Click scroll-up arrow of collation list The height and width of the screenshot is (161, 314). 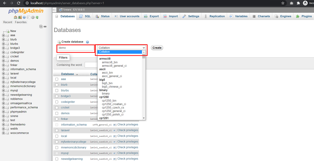pos(143,52)
